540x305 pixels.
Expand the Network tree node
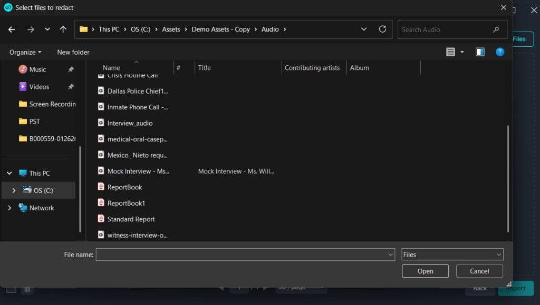click(x=9, y=208)
